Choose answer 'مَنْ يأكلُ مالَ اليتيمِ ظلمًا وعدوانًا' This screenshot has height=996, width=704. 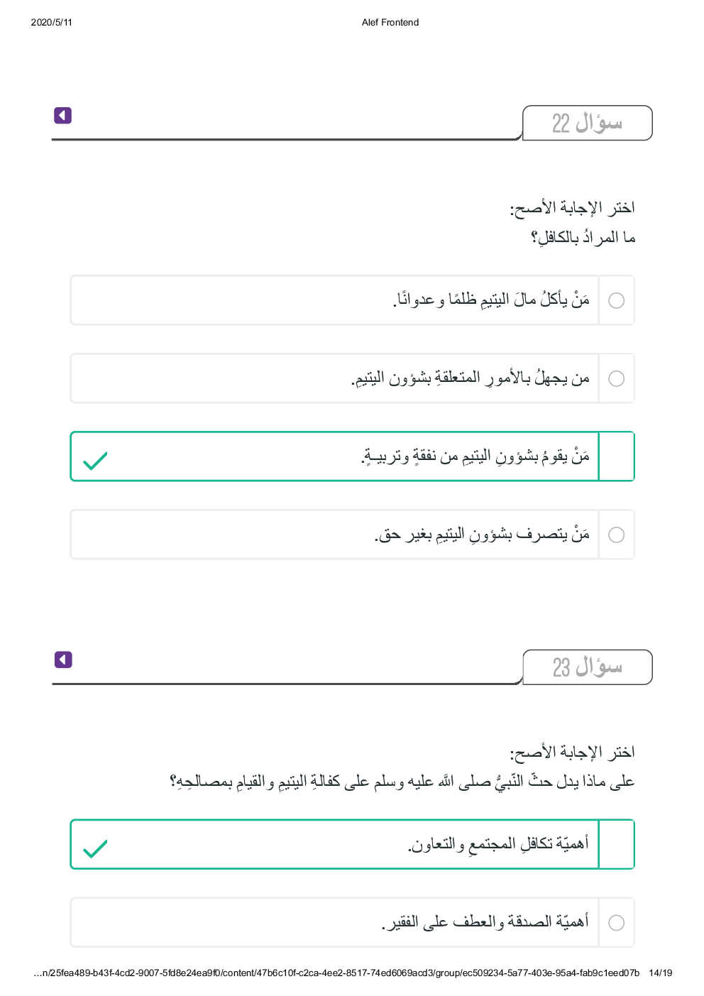(x=491, y=300)
